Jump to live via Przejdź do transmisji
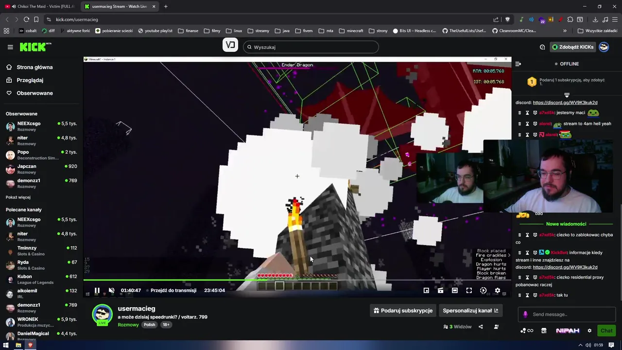The width and height of the screenshot is (622, 350). [173, 290]
